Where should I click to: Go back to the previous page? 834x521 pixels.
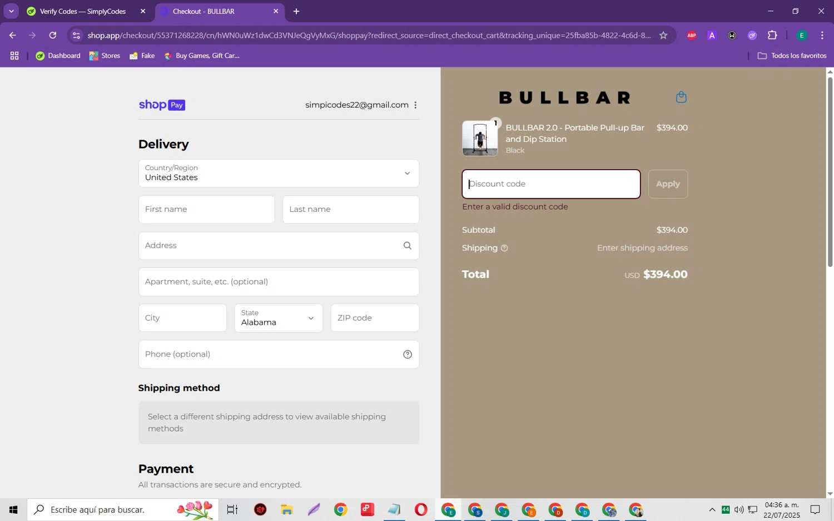tap(12, 35)
